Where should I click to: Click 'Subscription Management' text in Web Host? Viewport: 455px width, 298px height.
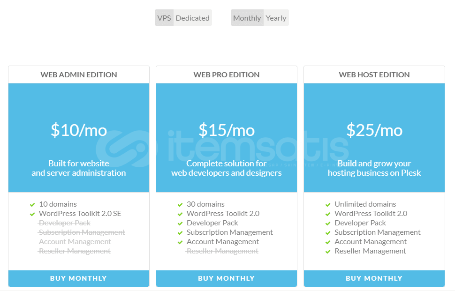[x=378, y=232]
